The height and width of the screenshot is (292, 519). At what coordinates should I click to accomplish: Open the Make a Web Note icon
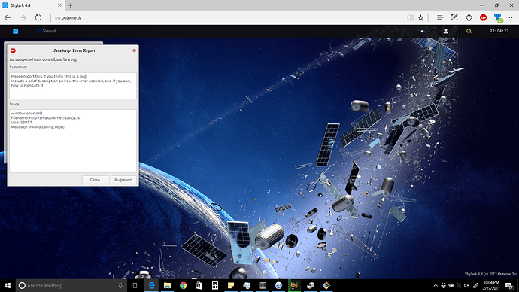[454, 17]
